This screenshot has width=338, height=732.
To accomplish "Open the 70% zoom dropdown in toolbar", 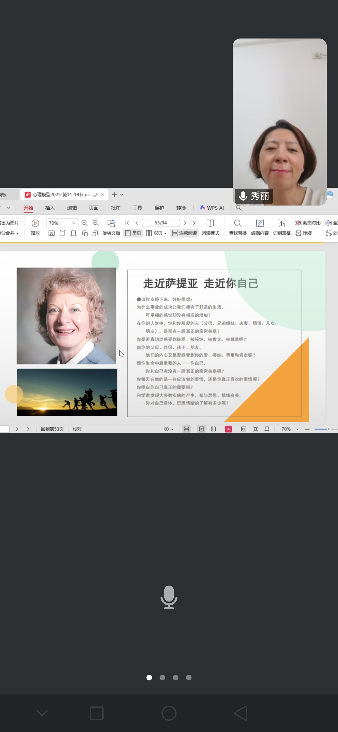I will coord(74,223).
